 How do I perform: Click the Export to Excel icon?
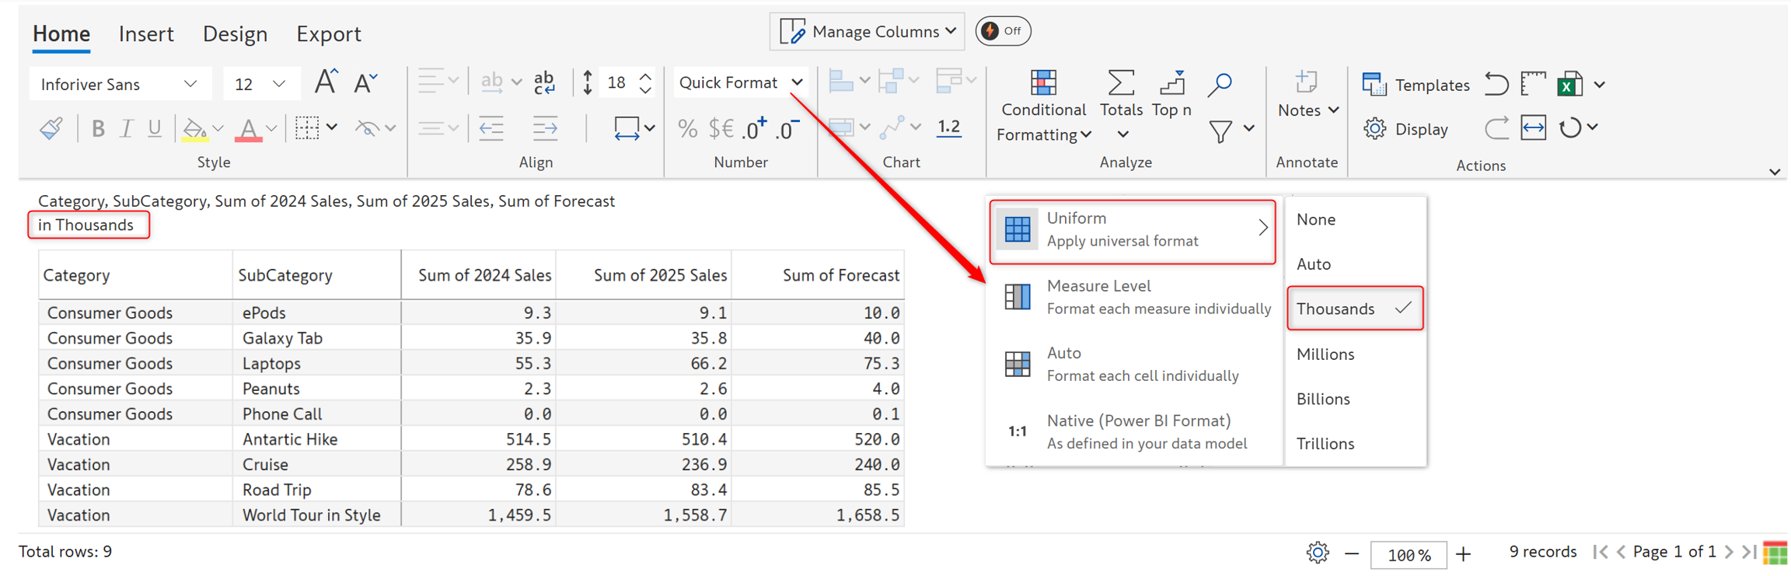1569,84
